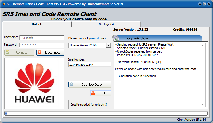Minimize the SRS Remote Unlock window

pyautogui.click(x=199, y=4)
